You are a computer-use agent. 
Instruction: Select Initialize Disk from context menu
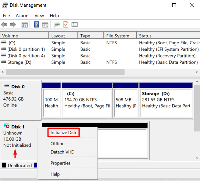pyautogui.click(x=63, y=133)
